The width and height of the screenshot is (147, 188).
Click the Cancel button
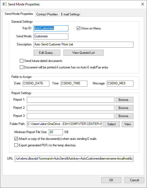coord(134,180)
